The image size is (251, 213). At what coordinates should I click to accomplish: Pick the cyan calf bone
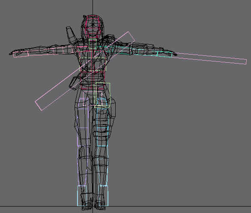pos(103,165)
